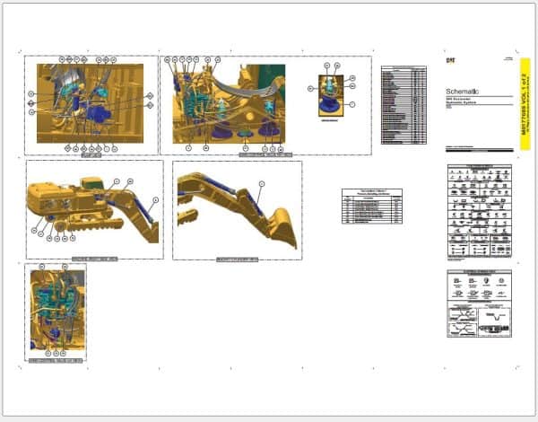The width and height of the screenshot is (538, 422).
Task: Click the black bar at the title block bottom
Action: point(480,150)
